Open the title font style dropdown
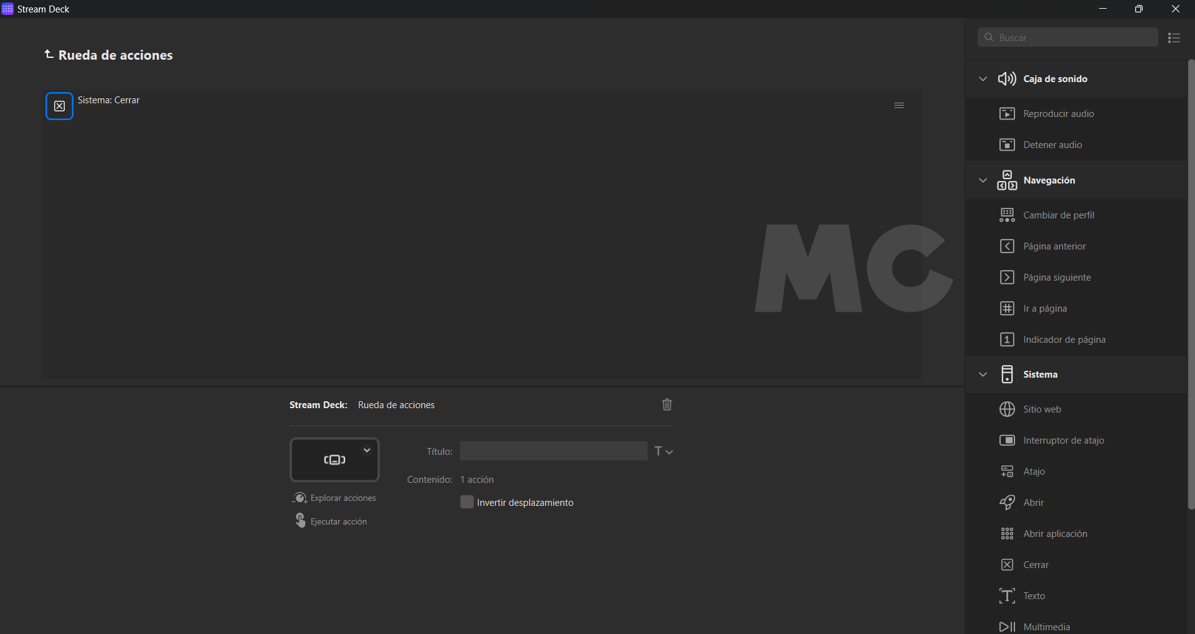Screen dimensions: 1195x634 pos(664,452)
